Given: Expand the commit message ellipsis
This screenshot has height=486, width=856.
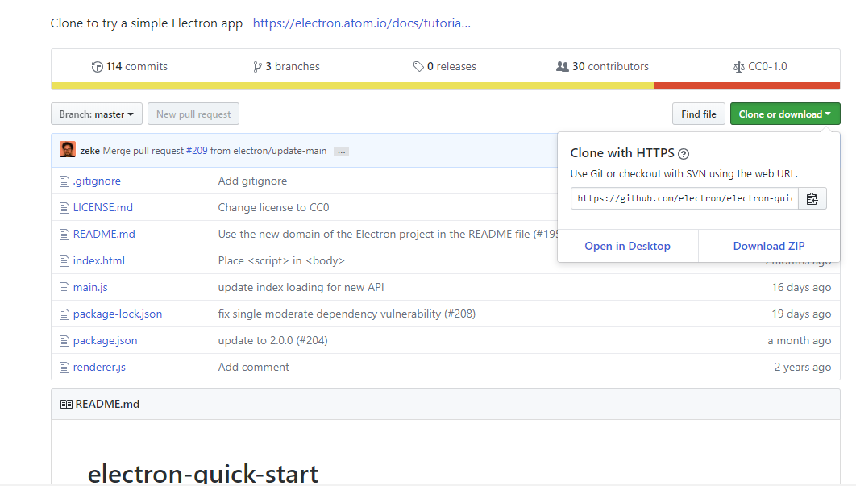Looking at the screenshot, I should pos(341,152).
